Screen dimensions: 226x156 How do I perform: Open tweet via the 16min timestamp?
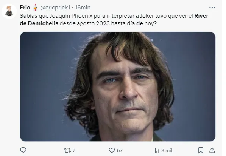[83, 8]
